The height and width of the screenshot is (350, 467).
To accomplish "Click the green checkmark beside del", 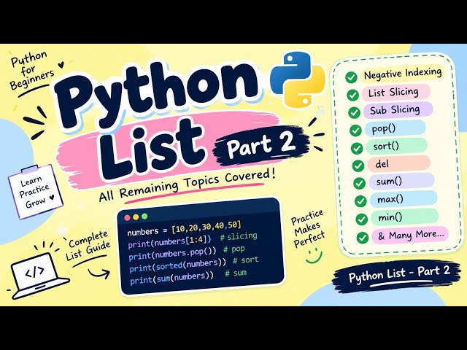I will point(358,166).
